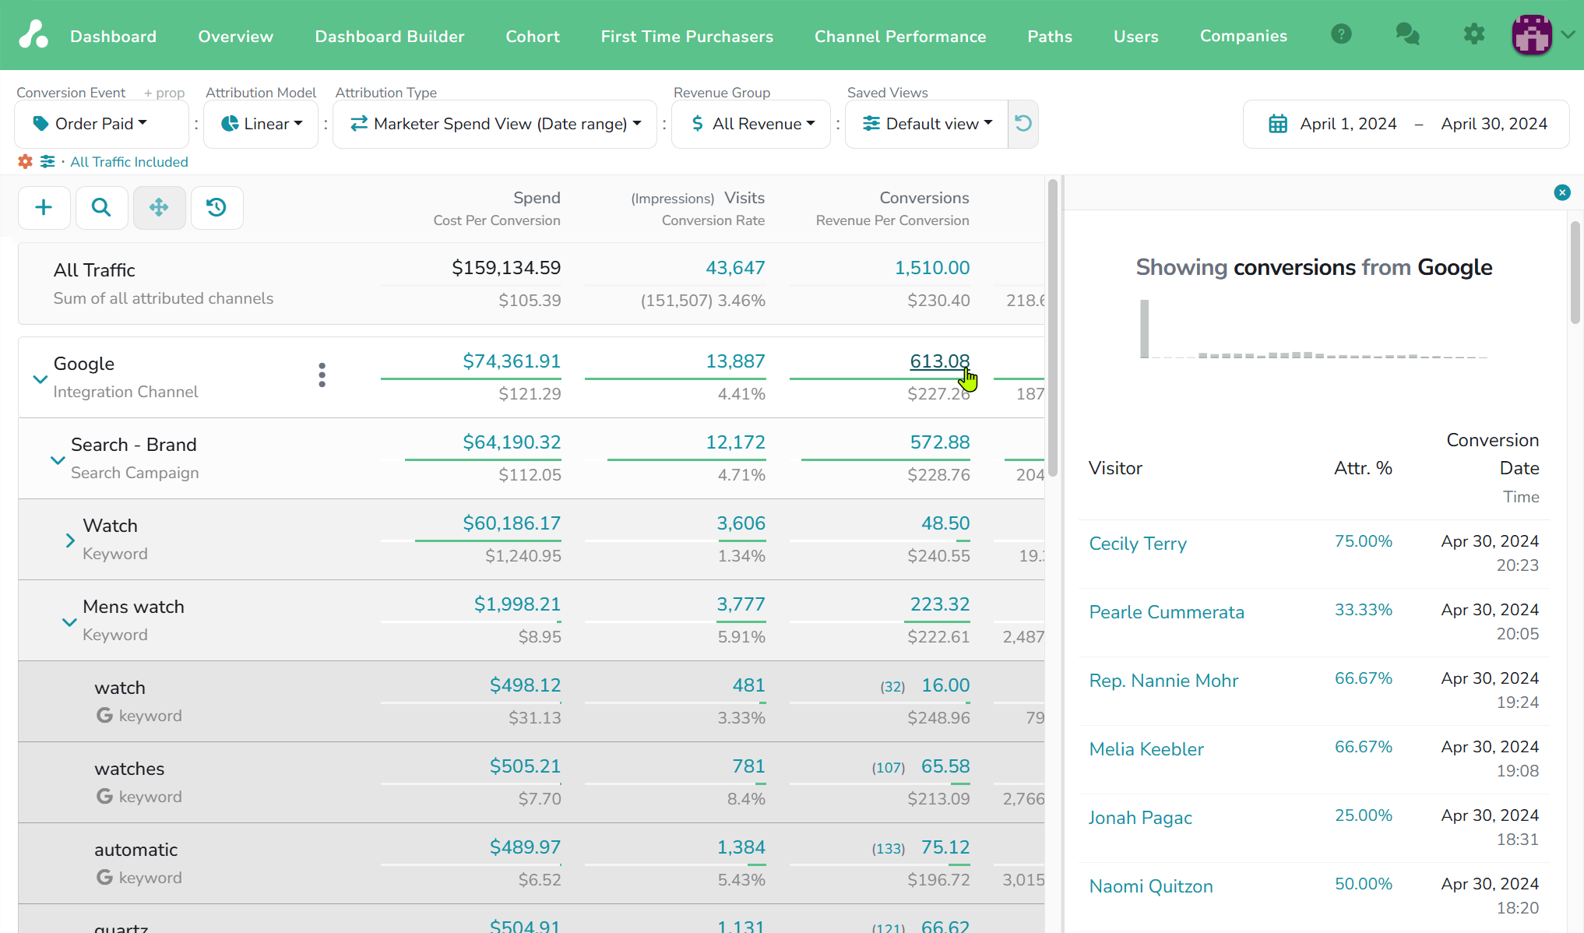Open visitor Cecily Terry
1584x933 pixels.
(1138, 544)
